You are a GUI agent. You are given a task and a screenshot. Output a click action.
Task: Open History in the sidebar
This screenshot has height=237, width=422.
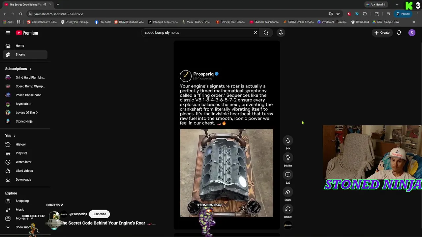click(25, 145)
